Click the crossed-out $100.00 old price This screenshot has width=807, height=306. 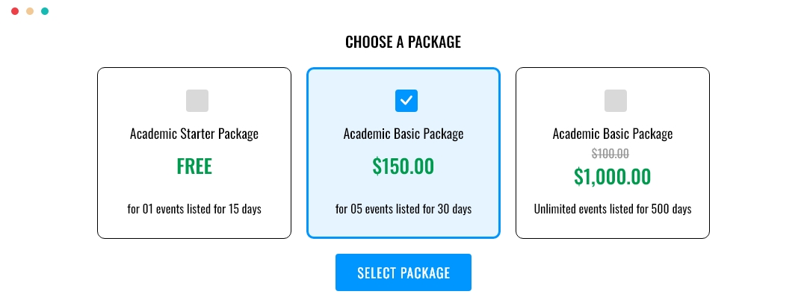click(610, 153)
